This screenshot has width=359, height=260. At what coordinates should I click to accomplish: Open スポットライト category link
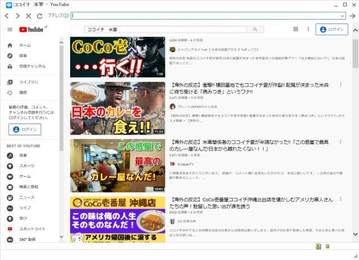click(33, 229)
